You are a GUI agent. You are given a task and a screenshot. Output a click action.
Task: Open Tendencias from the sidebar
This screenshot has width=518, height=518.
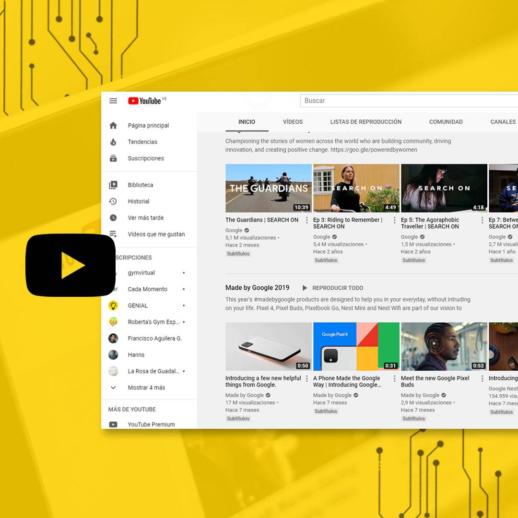(113, 141)
